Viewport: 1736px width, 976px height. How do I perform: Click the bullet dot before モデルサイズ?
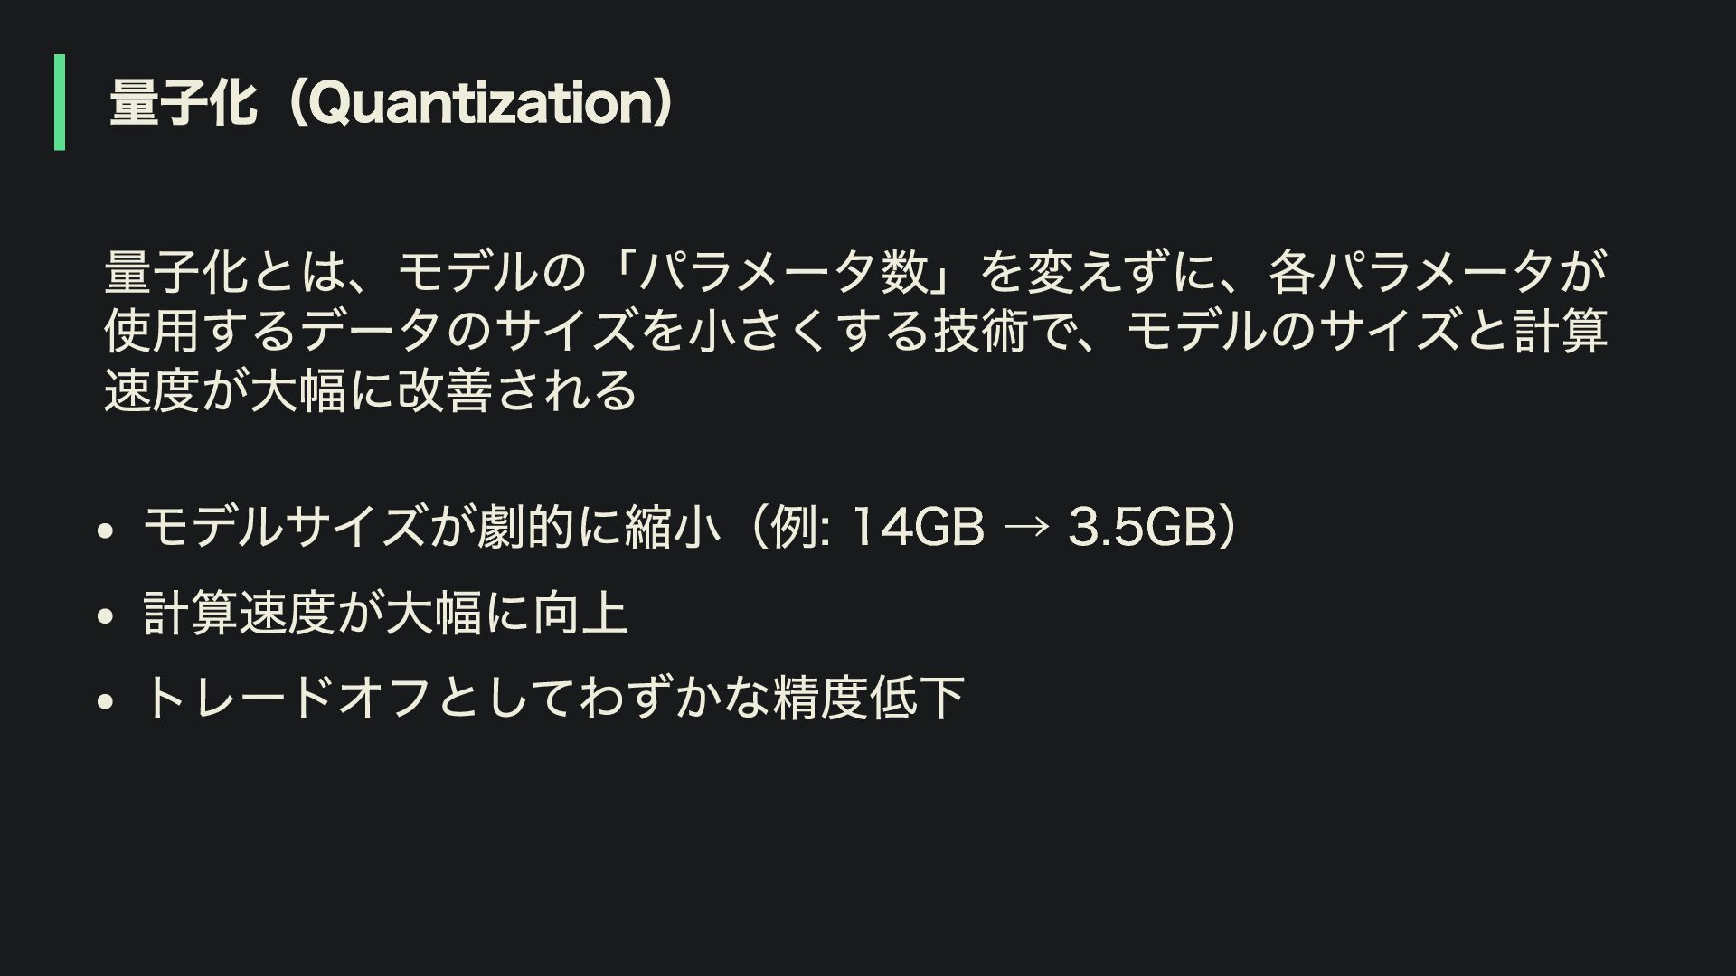pos(105,531)
